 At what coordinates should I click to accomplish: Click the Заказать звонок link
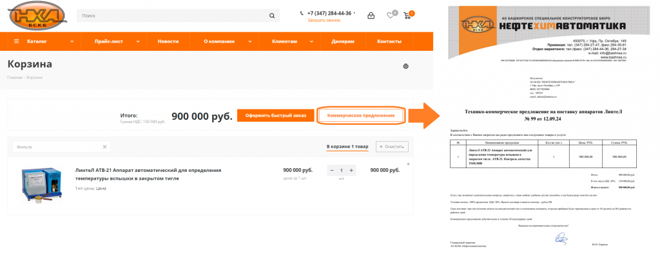(x=324, y=20)
